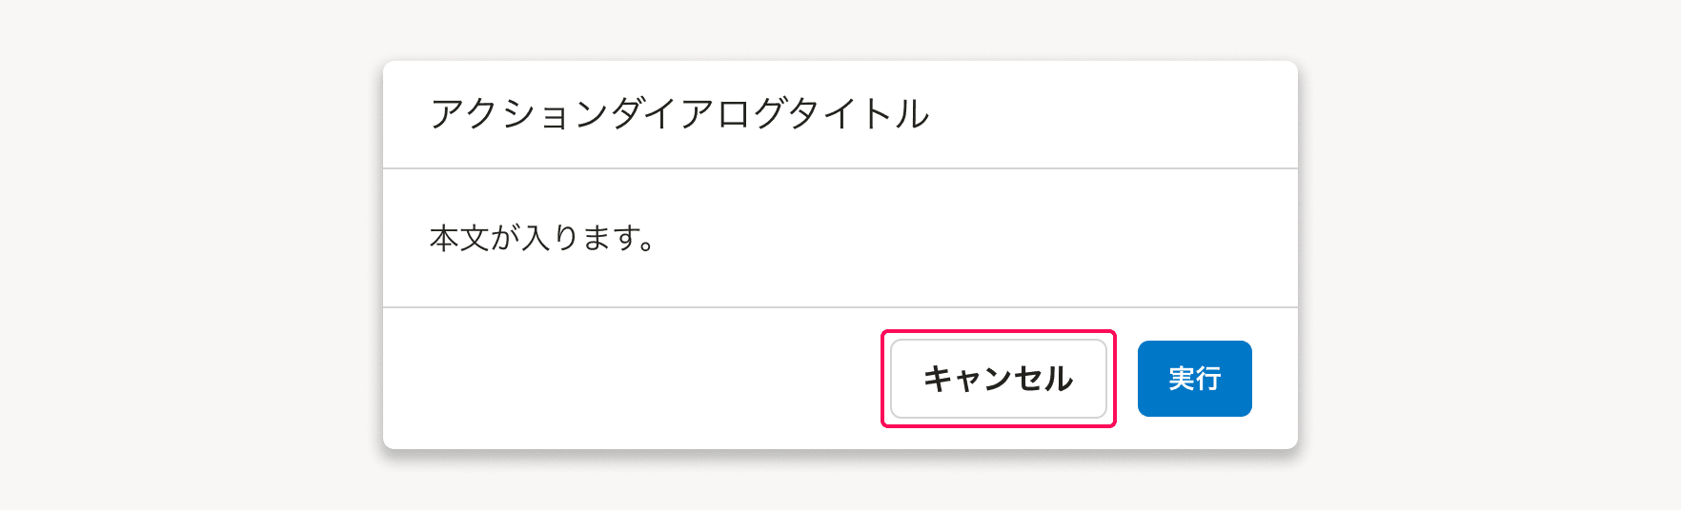Click the キャンセル button

[998, 379]
